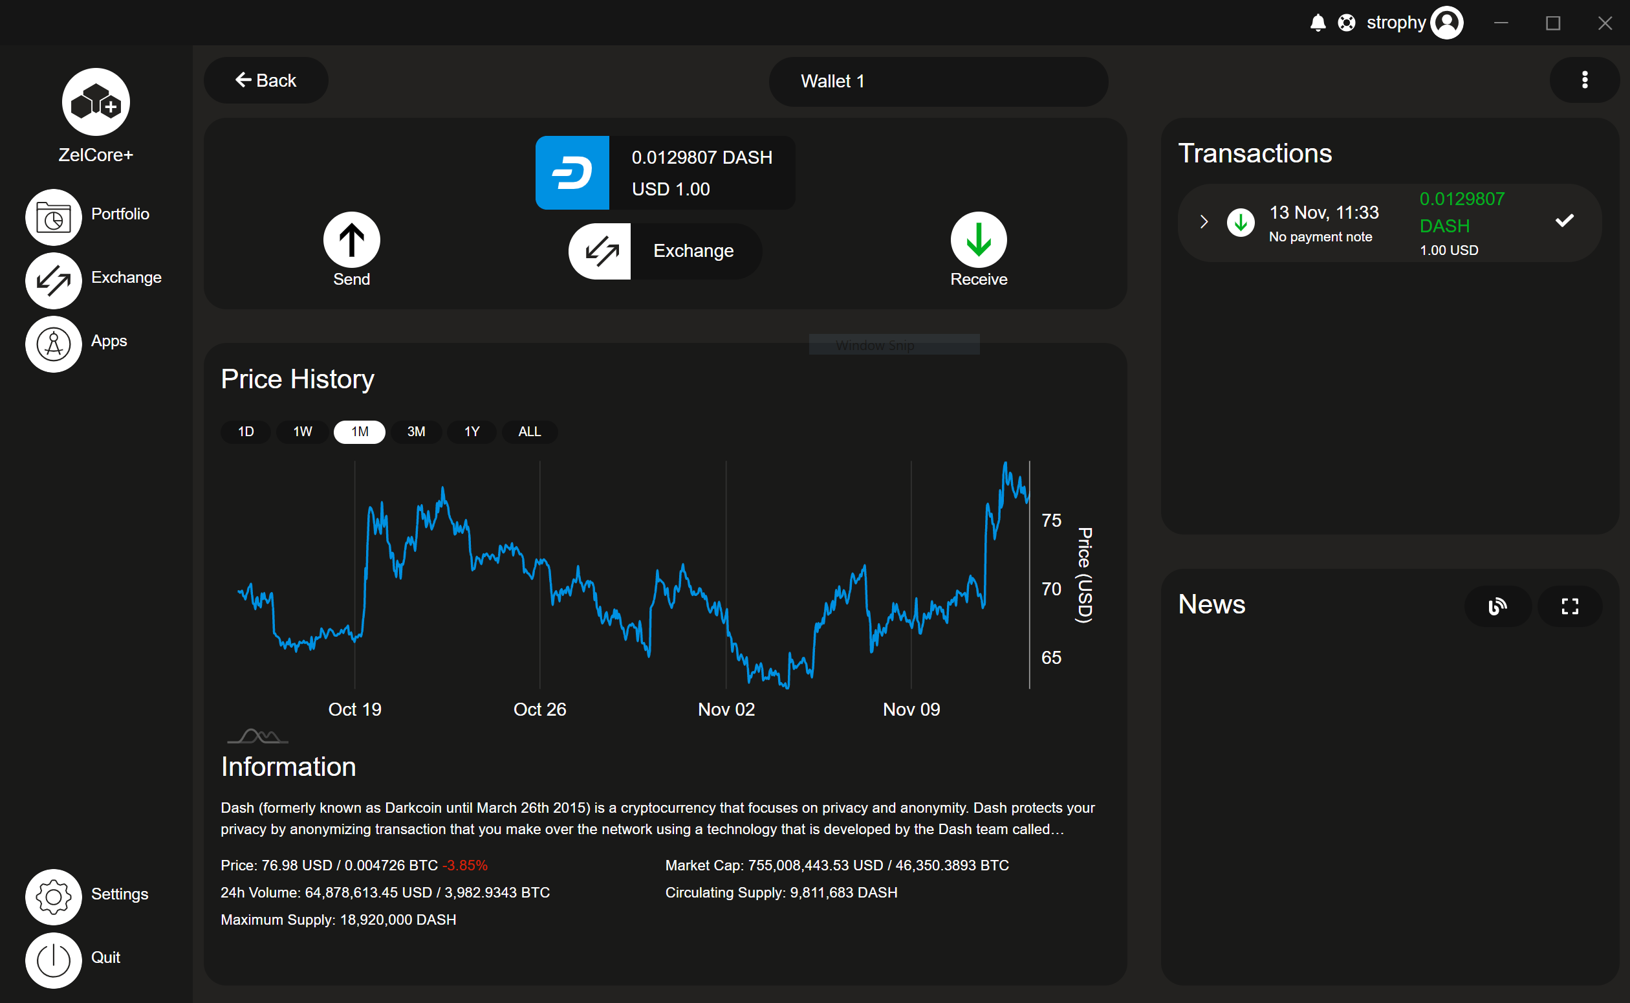1630x1003 pixels.
Task: Select the 1D price range
Action: (246, 432)
